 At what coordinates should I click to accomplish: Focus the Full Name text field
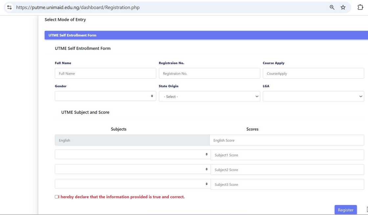[105, 74]
